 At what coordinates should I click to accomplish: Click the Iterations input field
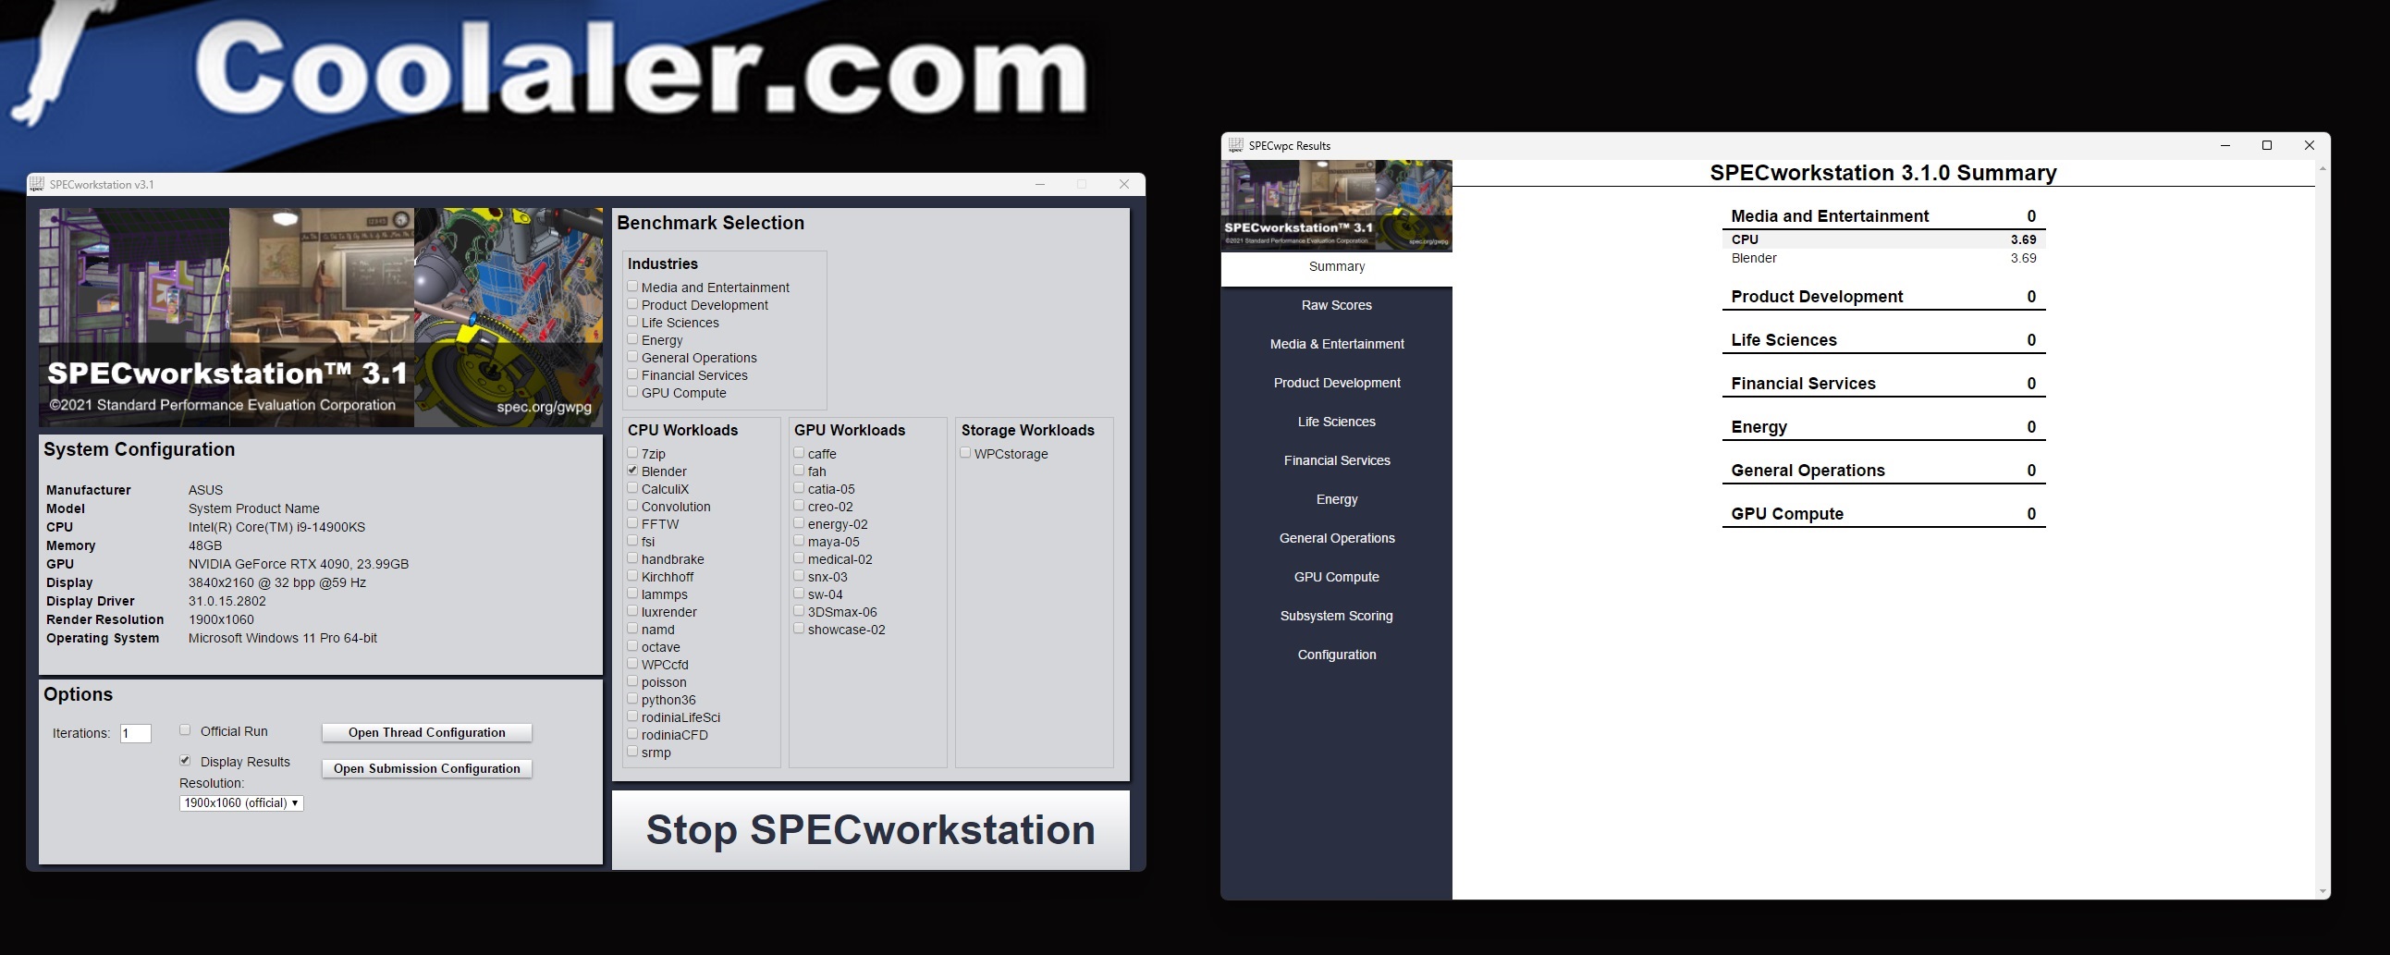click(x=136, y=733)
